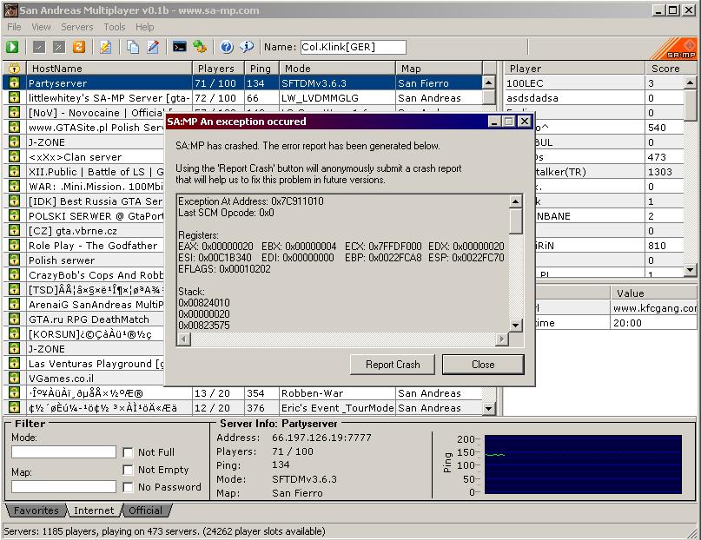Click the crash report scroll left arrow
This screenshot has height=540, width=701.
pos(184,339)
